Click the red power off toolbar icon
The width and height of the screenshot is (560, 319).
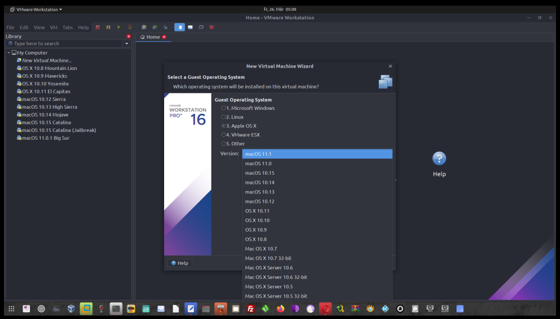point(98,27)
